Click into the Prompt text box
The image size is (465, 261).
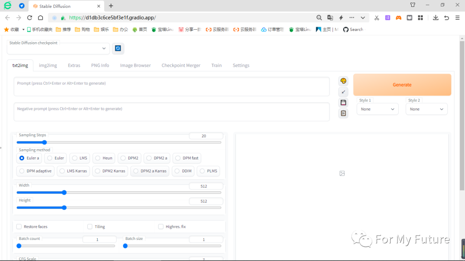pyautogui.click(x=171, y=86)
